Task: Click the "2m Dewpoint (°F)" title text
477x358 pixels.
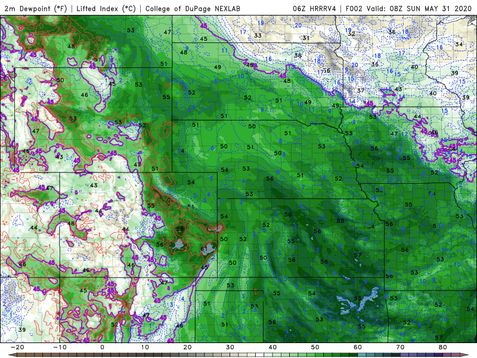Action: (36, 8)
